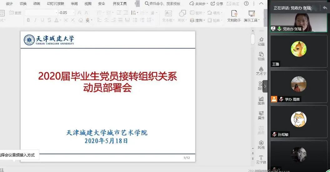Click the help question mark icon
The image size is (330, 172).
246,4
